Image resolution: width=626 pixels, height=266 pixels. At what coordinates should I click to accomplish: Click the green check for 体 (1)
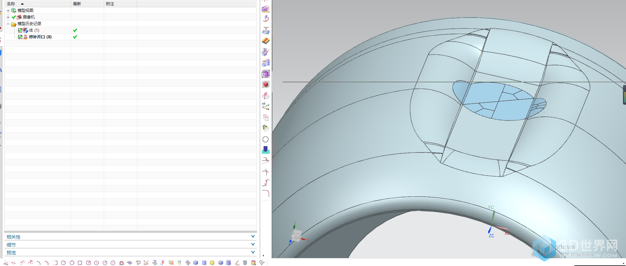(75, 30)
